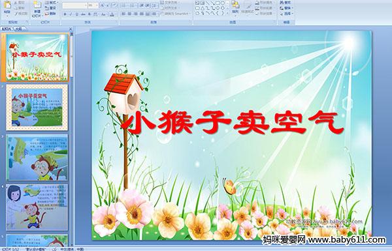The width and height of the screenshot is (392, 251).
Task: Toggle underline formatting
Action: click(x=76, y=14)
